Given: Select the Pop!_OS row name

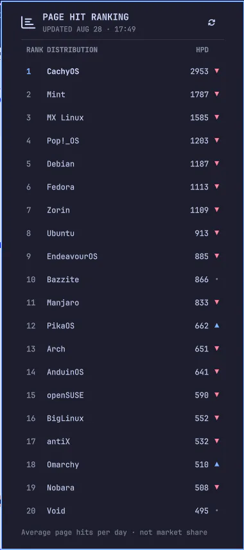Looking at the screenshot, I should tap(63, 141).
